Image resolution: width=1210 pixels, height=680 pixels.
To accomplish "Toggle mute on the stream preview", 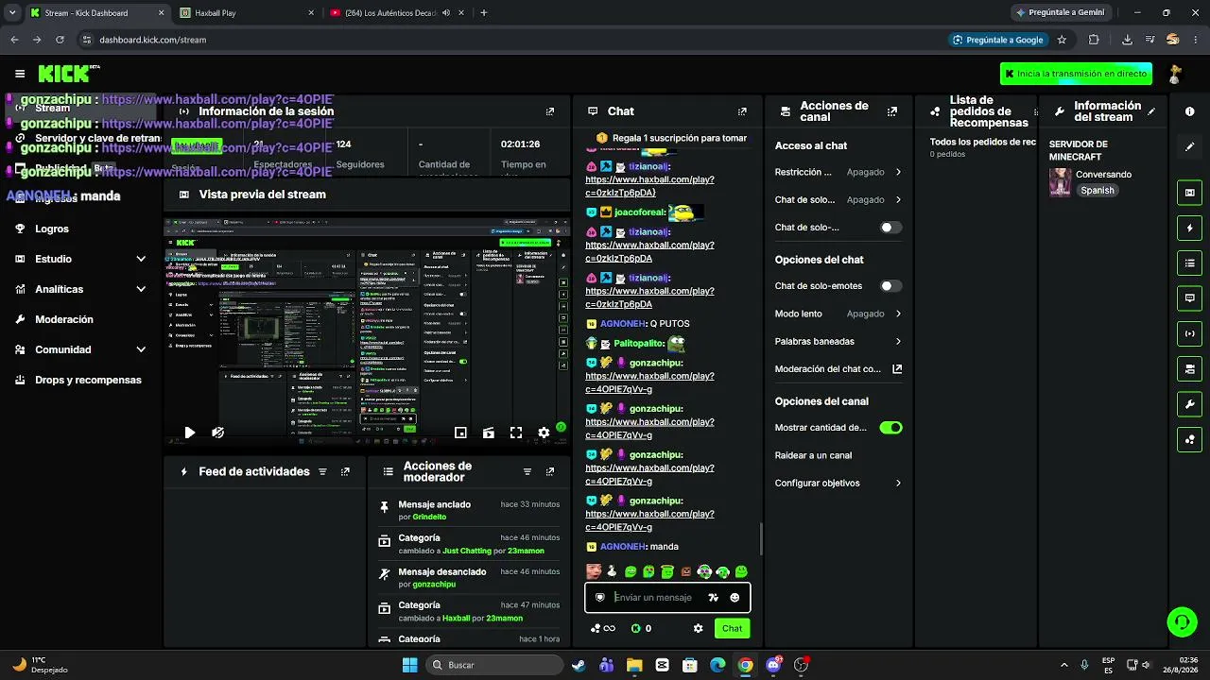I will [x=217, y=433].
